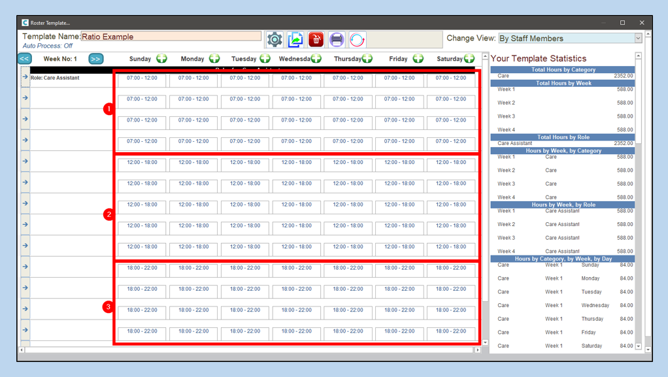Screen dimensions: 668x377
Task: Open the Change View dropdown
Action: [638, 39]
